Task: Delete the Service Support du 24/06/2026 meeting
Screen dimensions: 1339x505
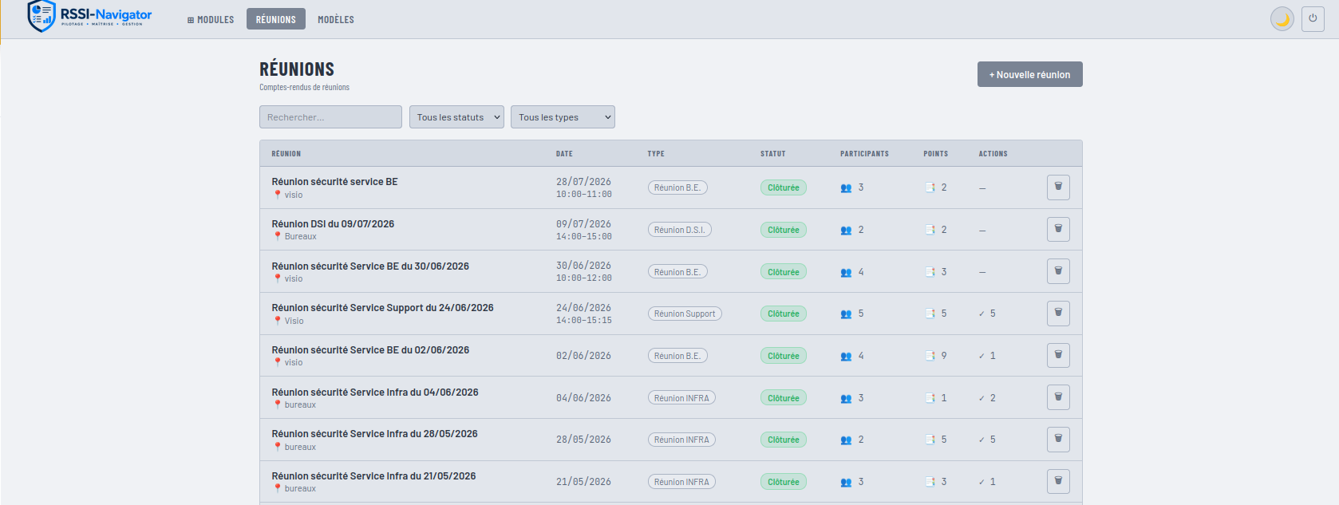Action: (1058, 314)
